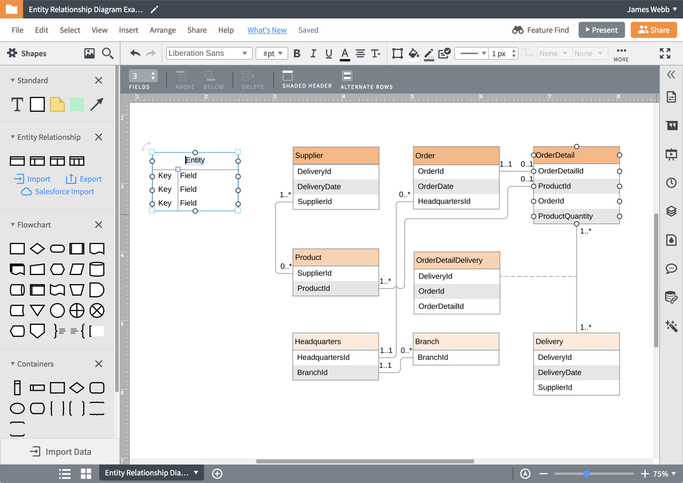The width and height of the screenshot is (683, 483).
Task: Select the Line color pencil tool
Action: point(429,53)
